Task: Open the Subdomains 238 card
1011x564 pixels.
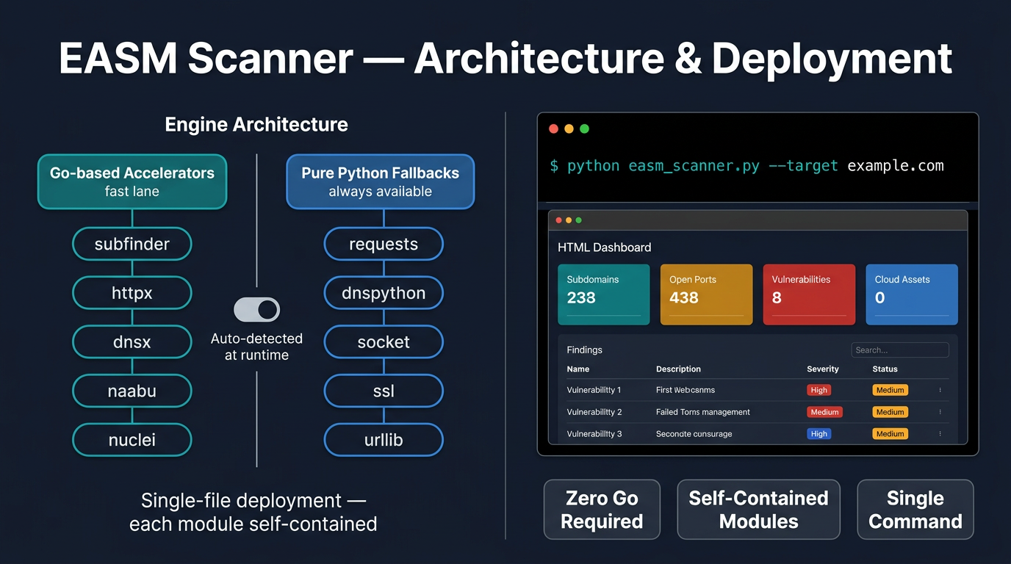Action: pos(604,294)
